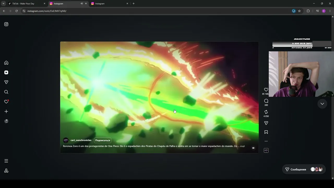Toggle the reel's sound with speaker button
The image size is (334, 188).
(253, 148)
